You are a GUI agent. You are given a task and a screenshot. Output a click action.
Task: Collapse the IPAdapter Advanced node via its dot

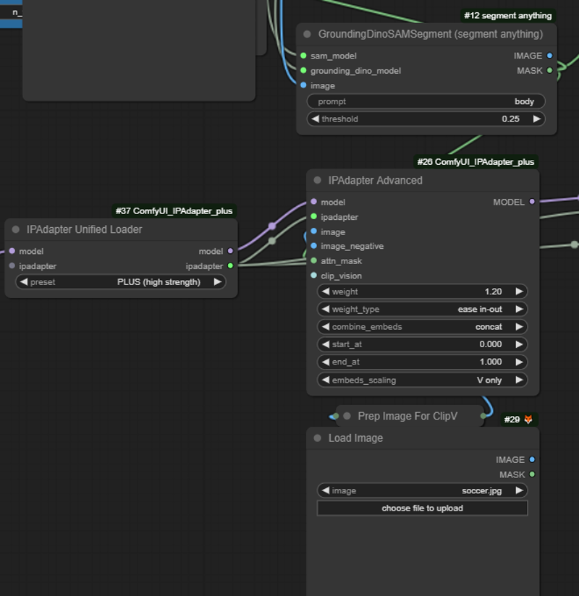[x=318, y=180]
